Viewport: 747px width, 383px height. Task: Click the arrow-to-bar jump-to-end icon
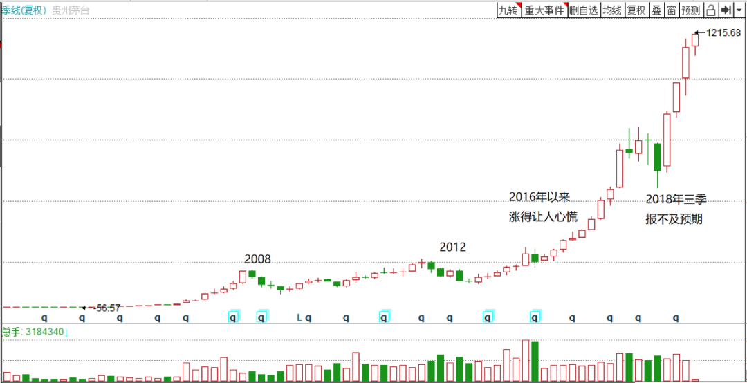[726, 10]
